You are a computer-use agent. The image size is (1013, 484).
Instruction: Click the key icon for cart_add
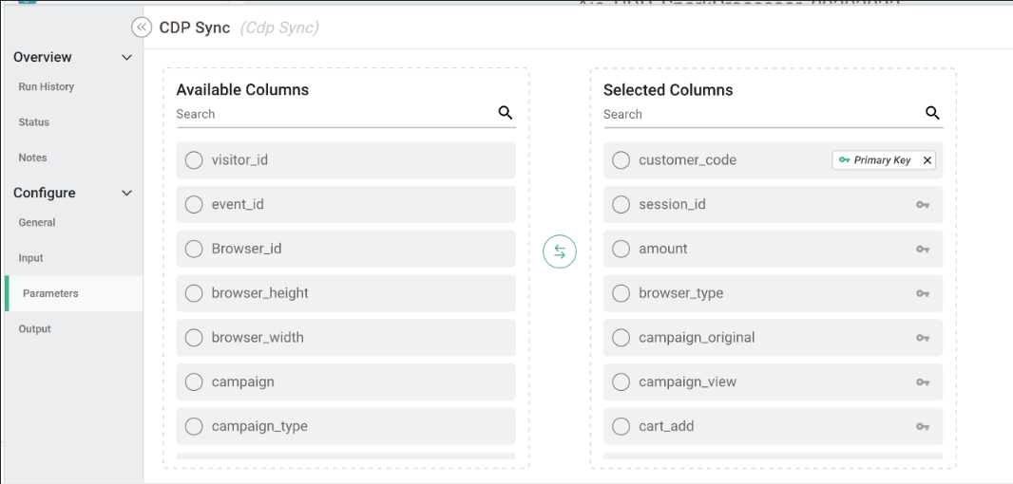click(922, 427)
